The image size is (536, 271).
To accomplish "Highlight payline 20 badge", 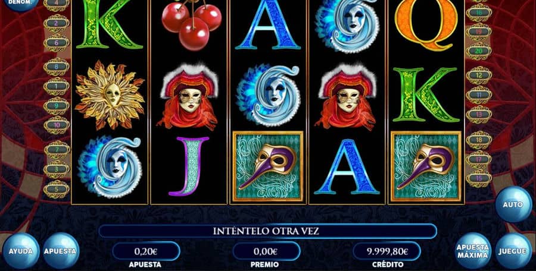I will (479, 52).
